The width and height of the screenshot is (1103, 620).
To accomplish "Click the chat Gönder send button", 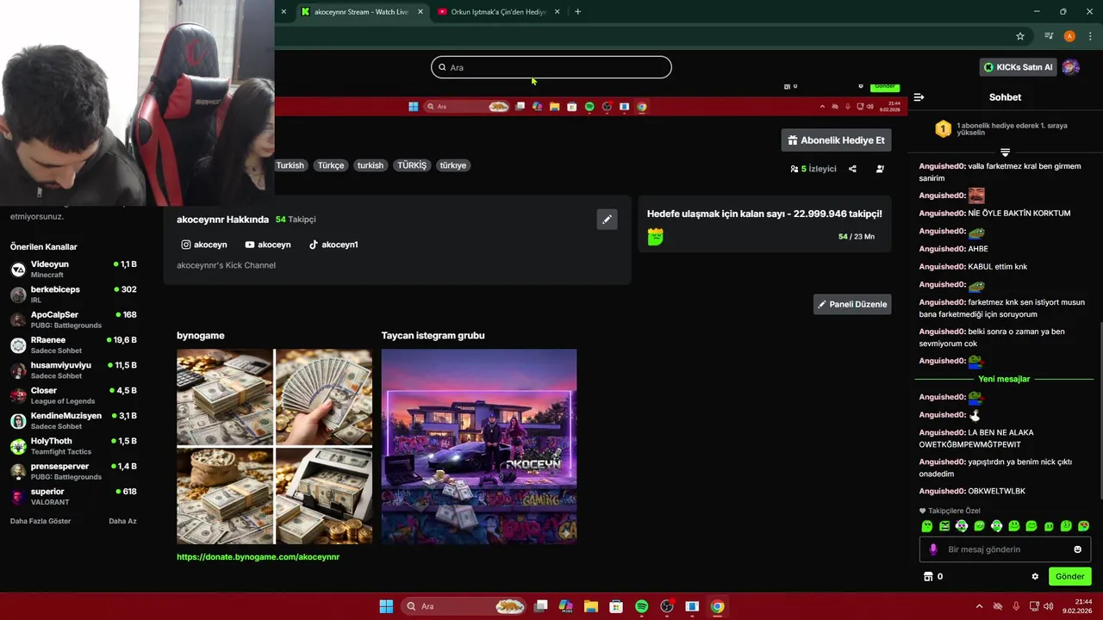I will click(1069, 576).
